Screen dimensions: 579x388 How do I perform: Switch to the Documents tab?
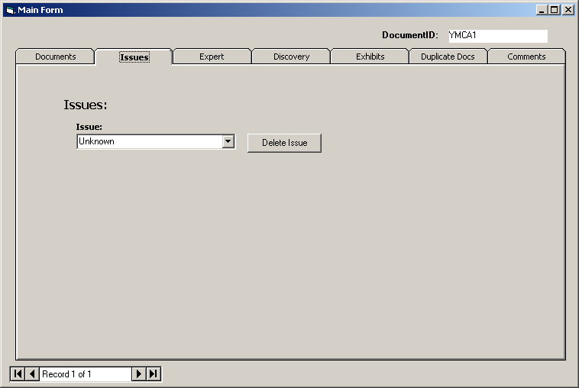coord(55,57)
